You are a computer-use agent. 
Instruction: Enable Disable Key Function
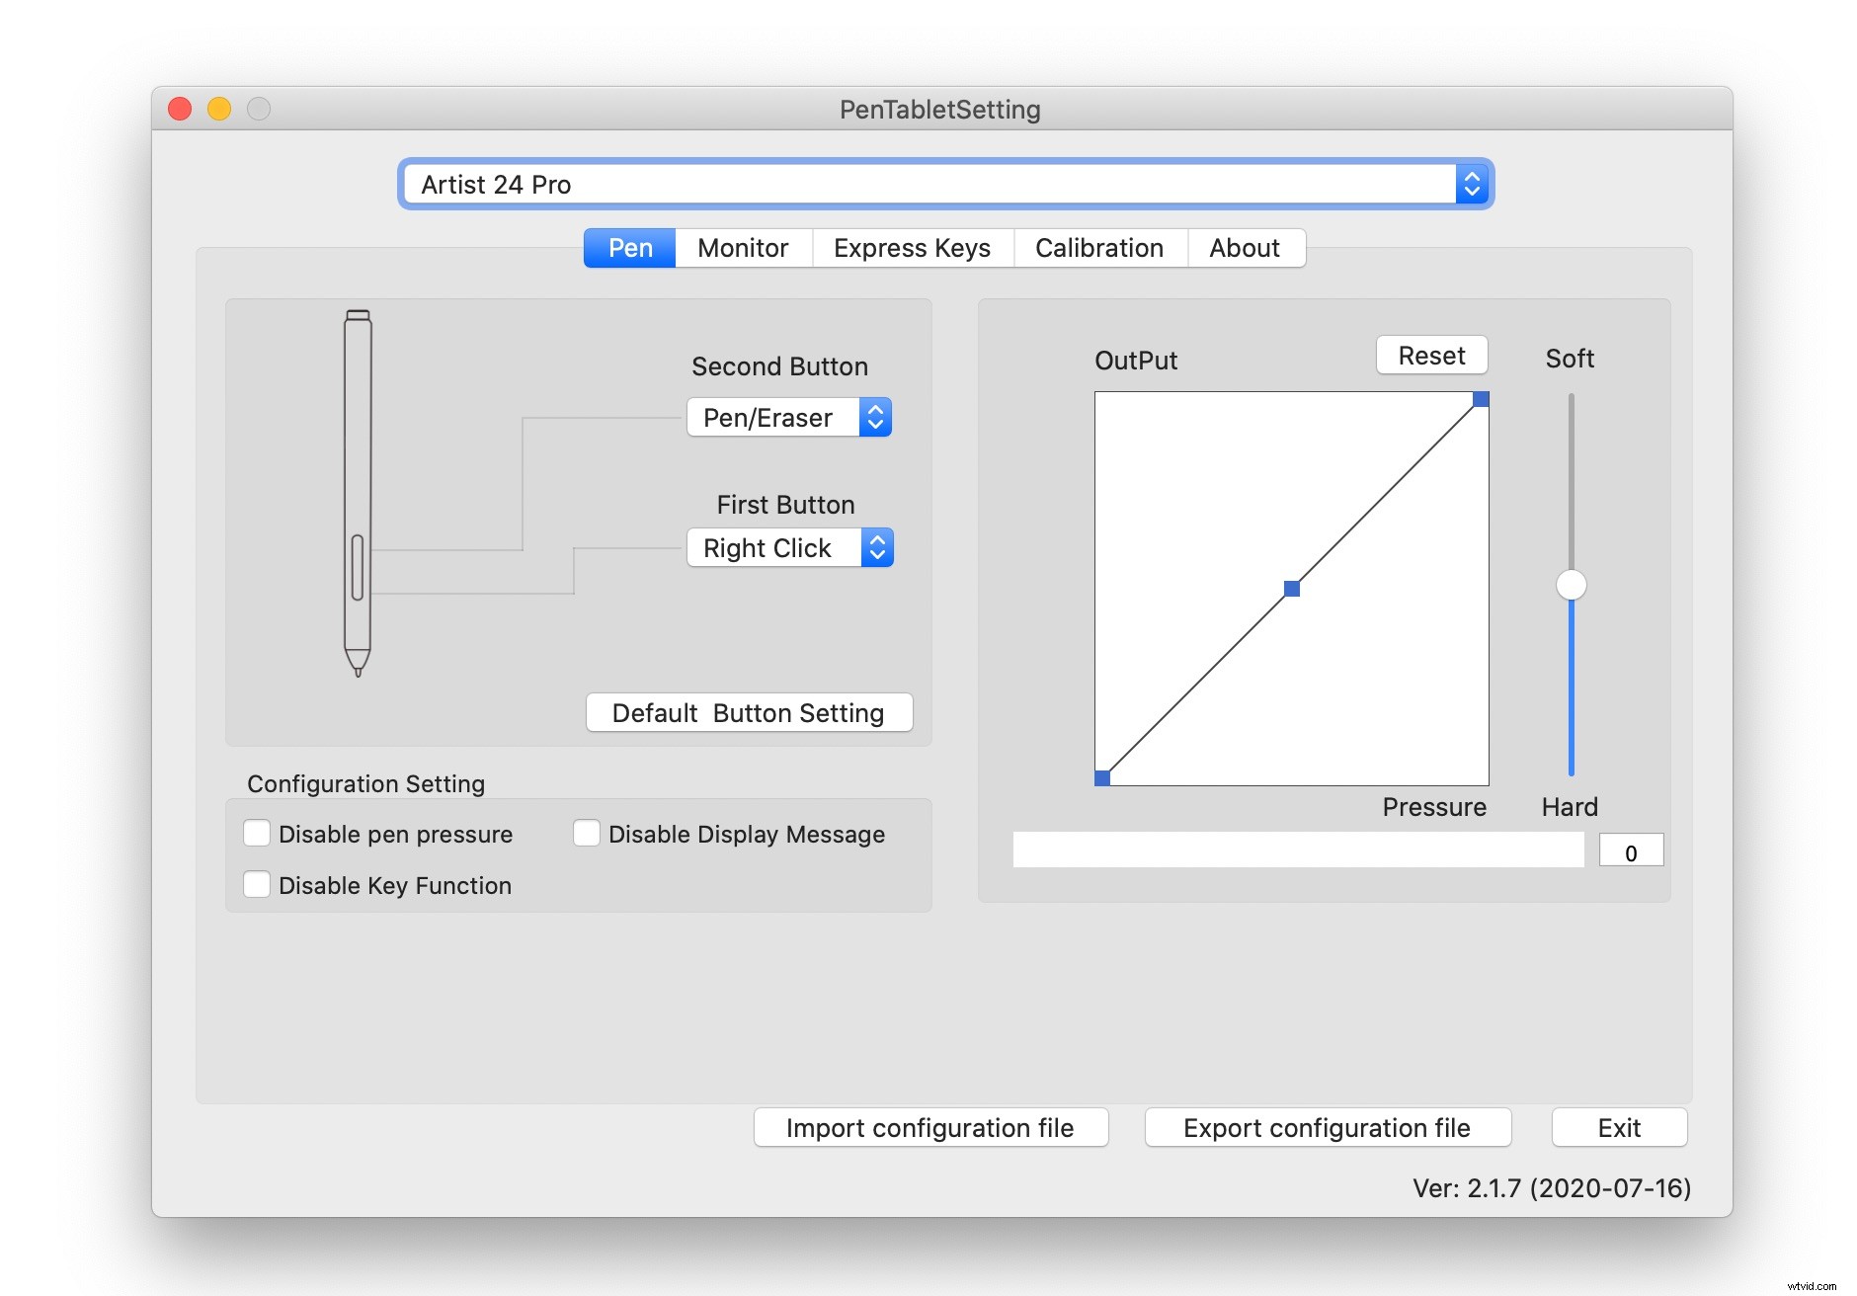pyautogui.click(x=257, y=884)
